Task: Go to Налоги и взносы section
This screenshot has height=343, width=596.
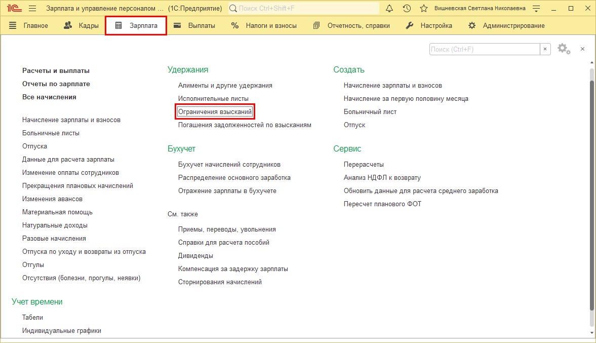Action: [264, 25]
